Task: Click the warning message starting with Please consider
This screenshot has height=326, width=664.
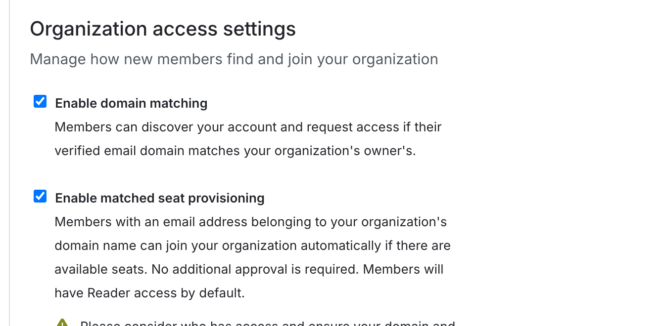Action: click(267, 324)
